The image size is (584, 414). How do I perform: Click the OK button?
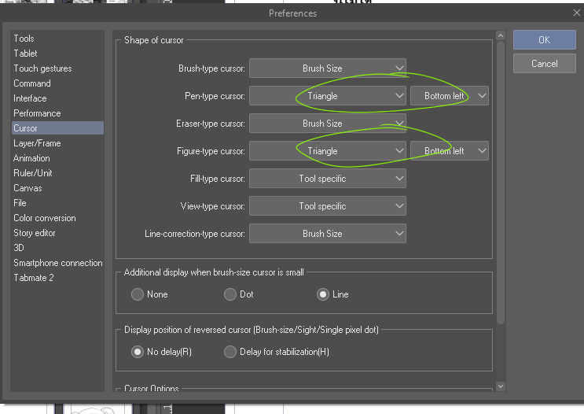pyautogui.click(x=544, y=39)
